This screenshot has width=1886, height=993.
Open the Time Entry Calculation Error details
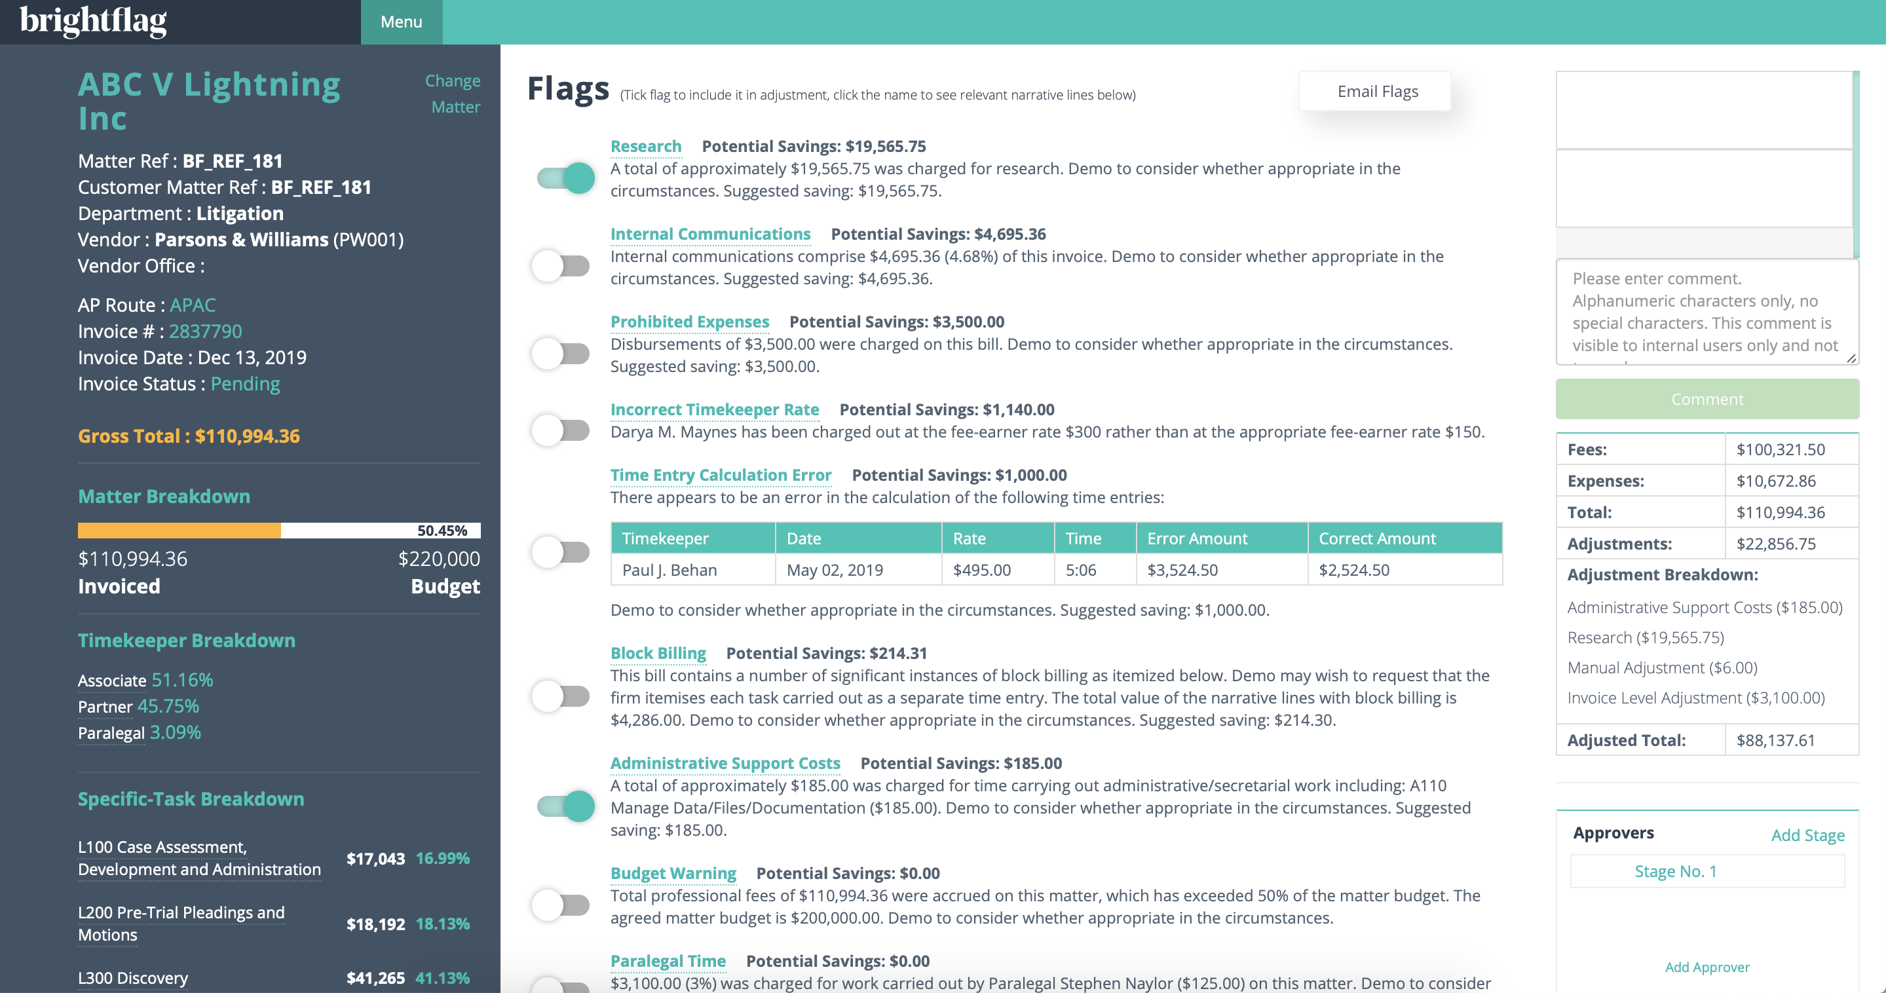click(x=721, y=474)
